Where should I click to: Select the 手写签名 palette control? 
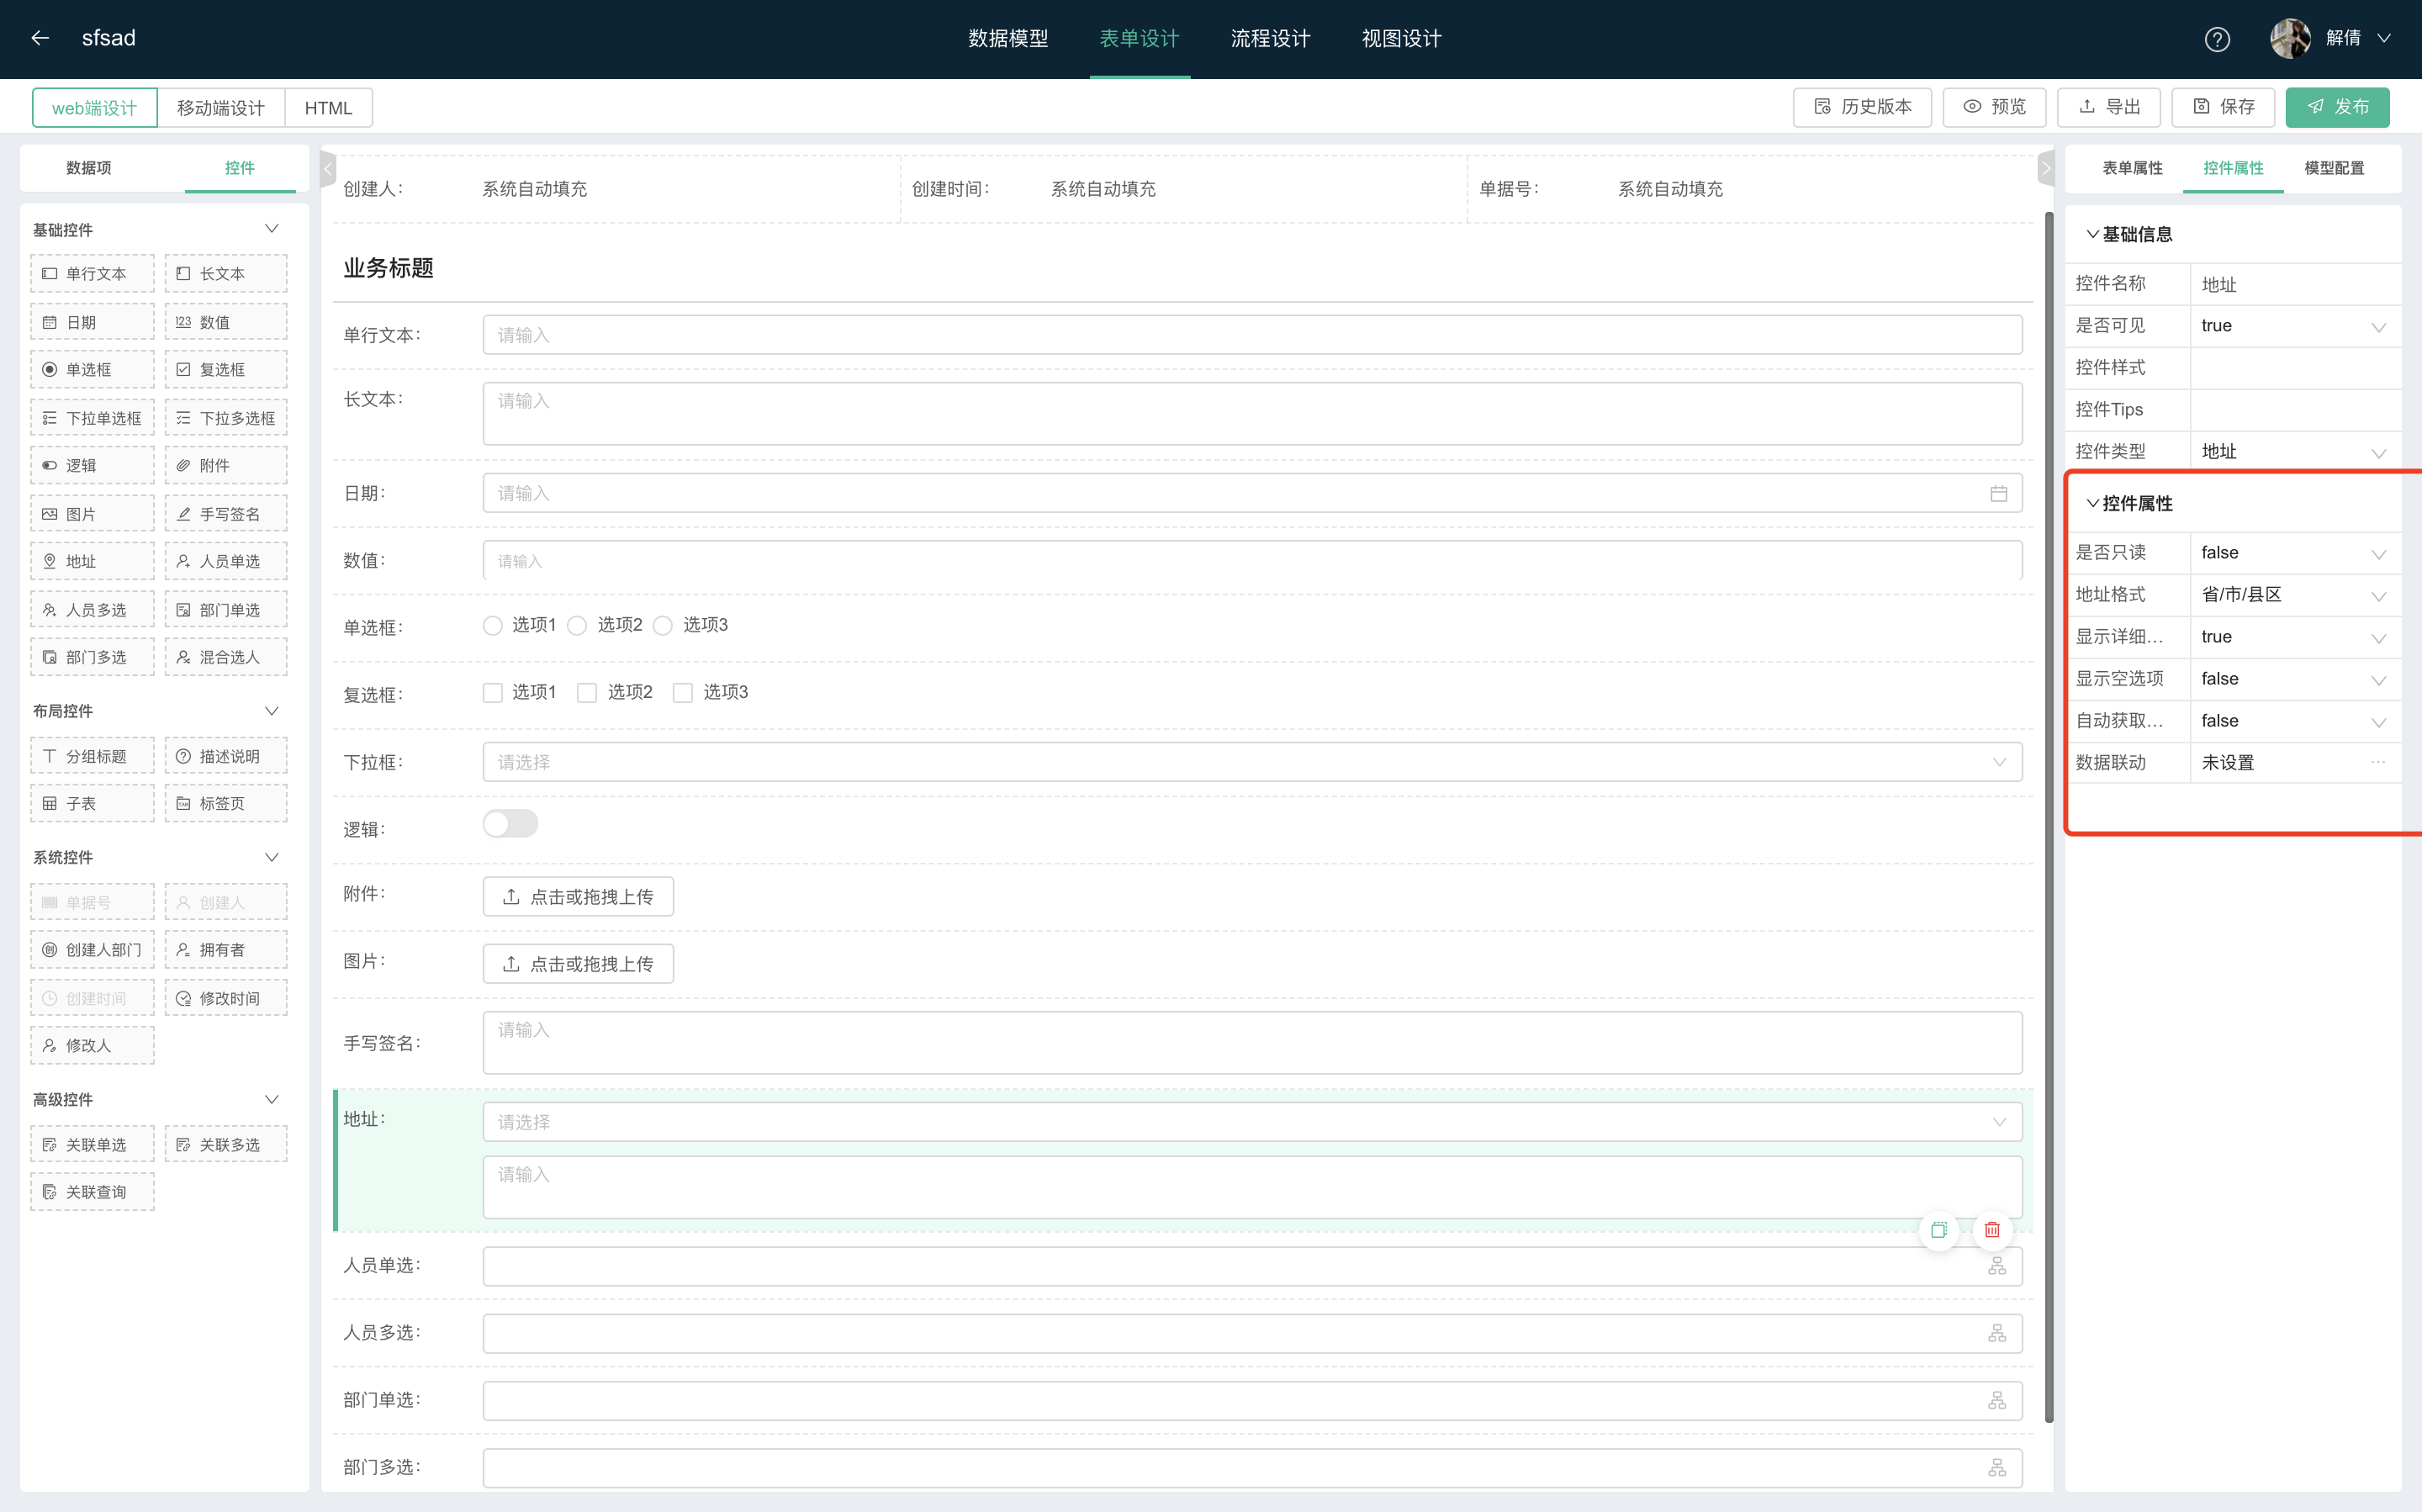(226, 514)
